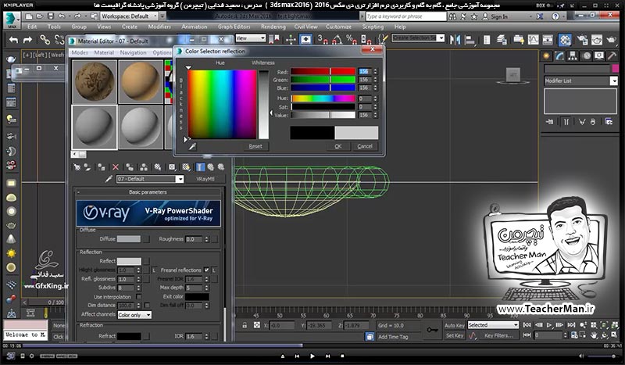Viewport: 625px width, 365px height.
Task: Toggle the Fresnel reflections checkbox
Action: [x=206, y=270]
